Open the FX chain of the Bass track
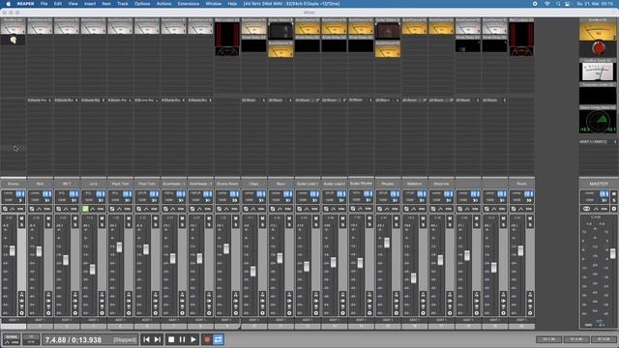The height and width of the screenshot is (348, 619). click(x=286, y=193)
